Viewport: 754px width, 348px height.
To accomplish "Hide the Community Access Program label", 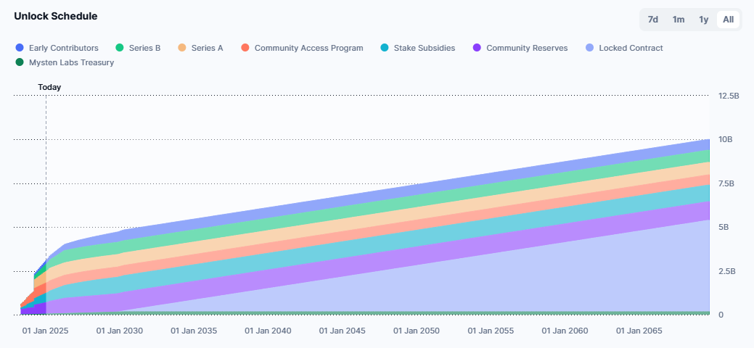I will (x=308, y=48).
